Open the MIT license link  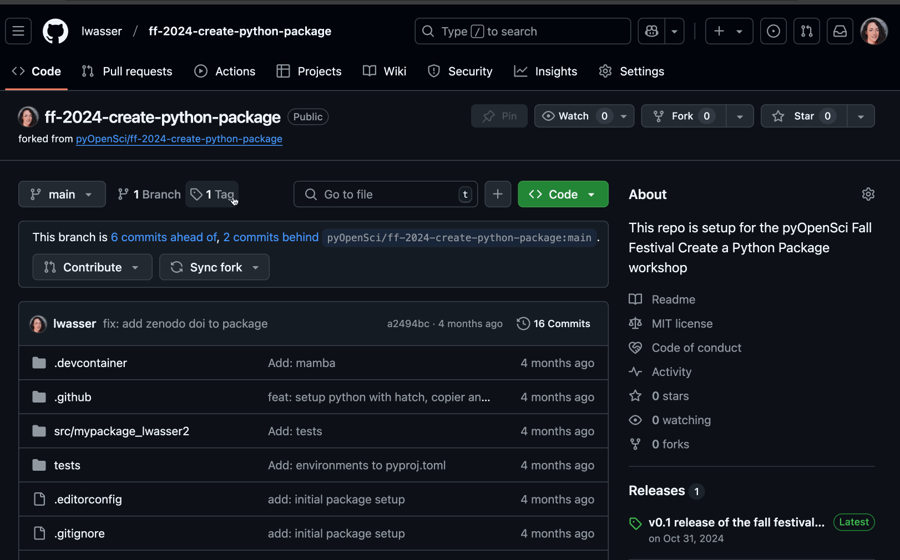pos(671,324)
